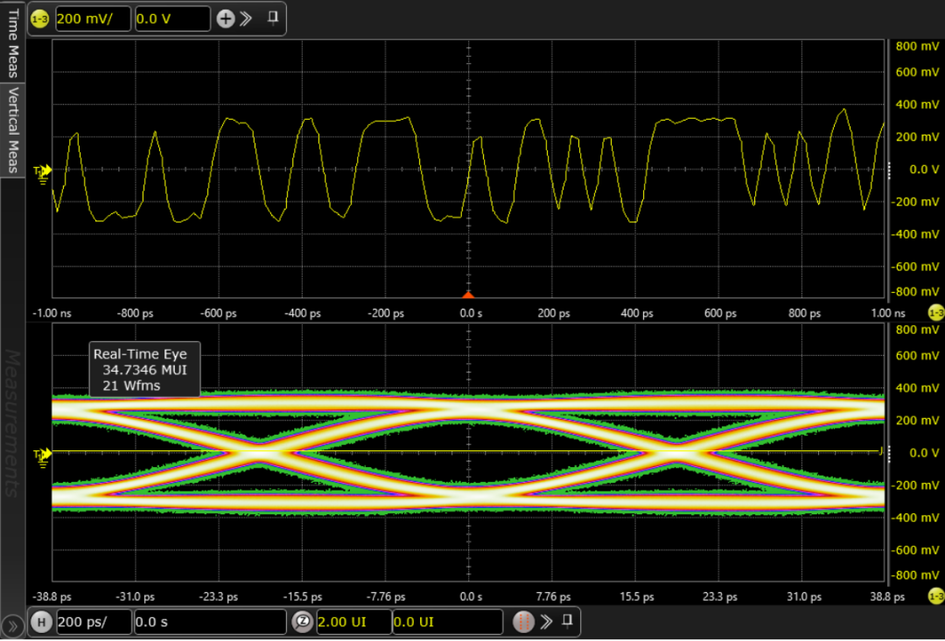945x641 pixels.
Task: Click the -1.00 ns time axis label
Action: 52,313
